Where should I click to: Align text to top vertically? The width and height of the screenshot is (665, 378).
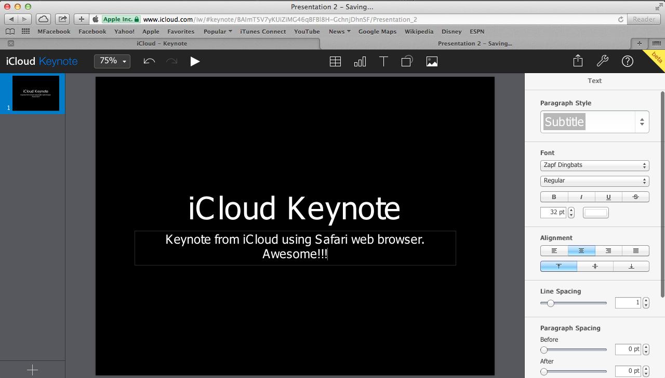pos(558,266)
